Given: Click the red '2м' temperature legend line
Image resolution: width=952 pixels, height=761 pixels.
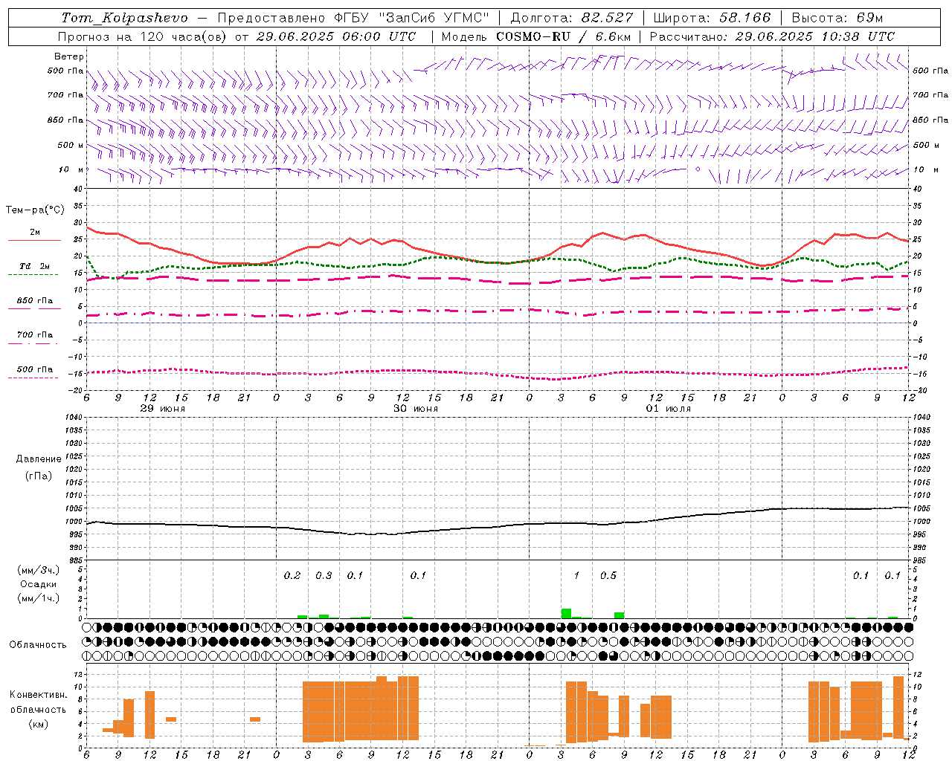Looking at the screenshot, I should [x=34, y=240].
